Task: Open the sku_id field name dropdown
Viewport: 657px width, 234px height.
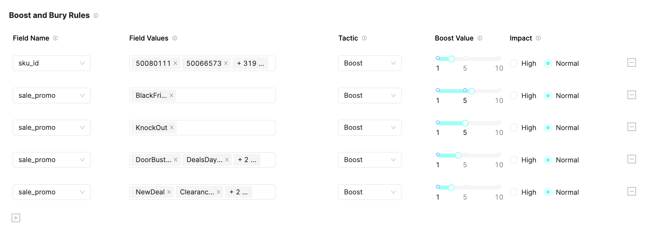Action: [x=52, y=63]
